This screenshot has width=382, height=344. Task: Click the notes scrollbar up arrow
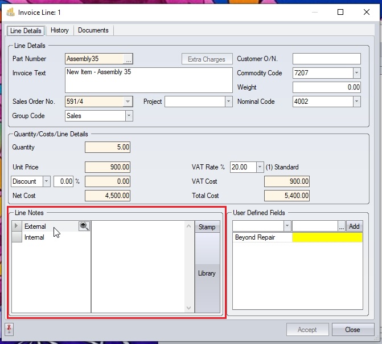click(189, 226)
